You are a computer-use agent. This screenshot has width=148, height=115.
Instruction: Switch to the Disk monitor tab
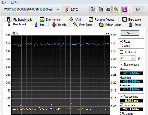(x=51, y=19)
